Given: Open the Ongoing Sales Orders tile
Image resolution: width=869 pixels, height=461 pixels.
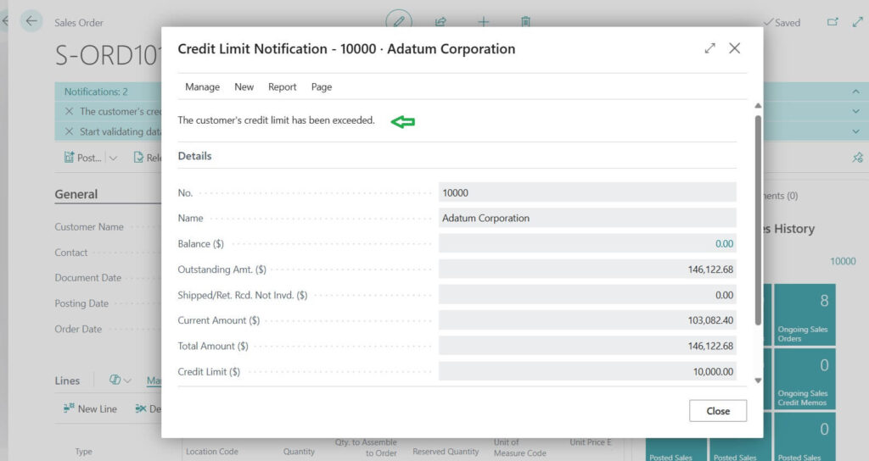Looking at the screenshot, I should pos(805,315).
